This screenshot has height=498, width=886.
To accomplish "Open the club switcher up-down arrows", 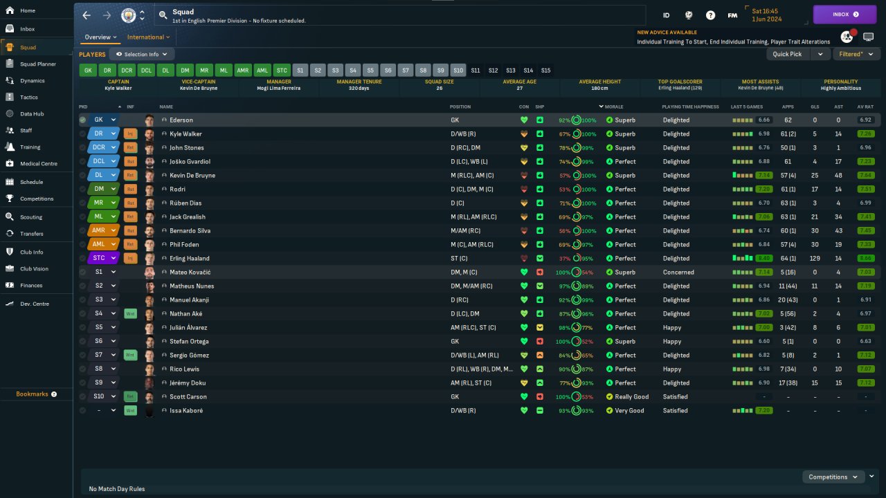I will (142, 15).
